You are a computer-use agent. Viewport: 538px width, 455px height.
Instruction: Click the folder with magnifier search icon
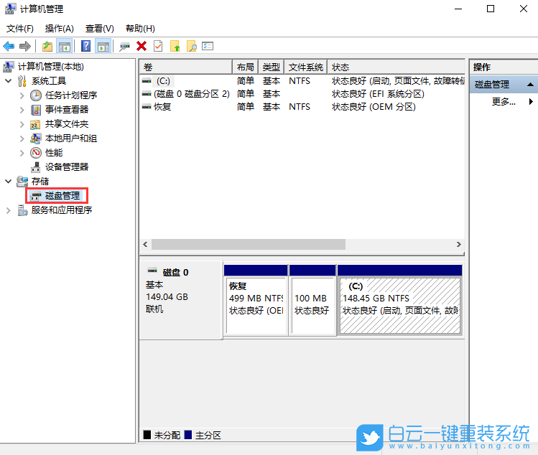tap(192, 46)
